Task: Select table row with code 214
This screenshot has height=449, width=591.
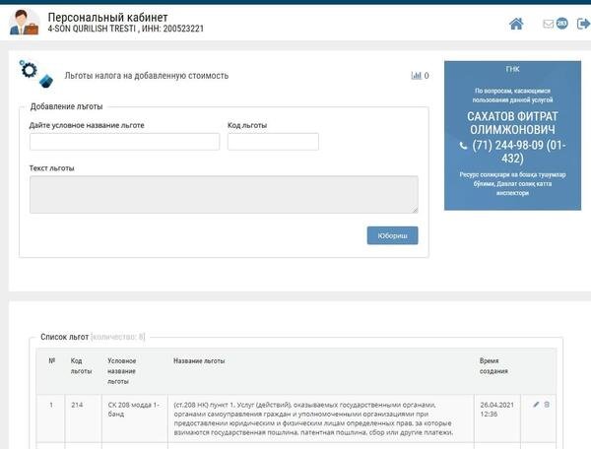Action: 295,417
